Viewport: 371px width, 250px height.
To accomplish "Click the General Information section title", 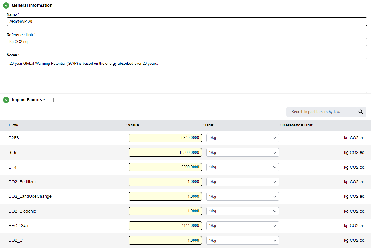I will click(x=32, y=5).
